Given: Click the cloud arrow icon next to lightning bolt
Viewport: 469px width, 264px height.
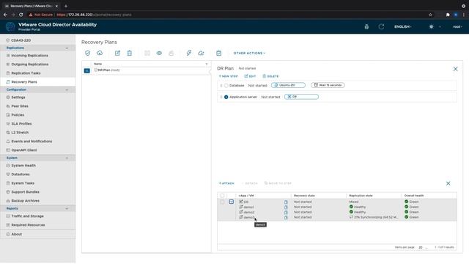Looking at the screenshot, I should (x=201, y=53).
